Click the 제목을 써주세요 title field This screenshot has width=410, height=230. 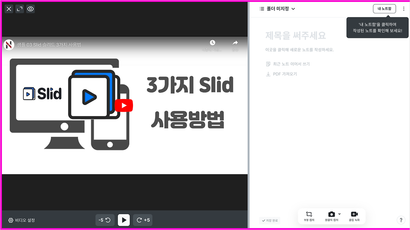coord(295,36)
